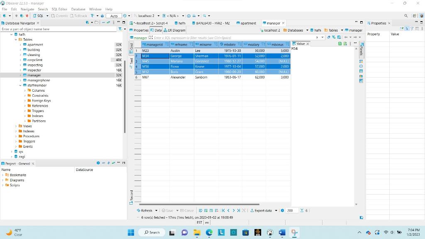Click the Panels toggle button

pyautogui.click(x=361, y=49)
